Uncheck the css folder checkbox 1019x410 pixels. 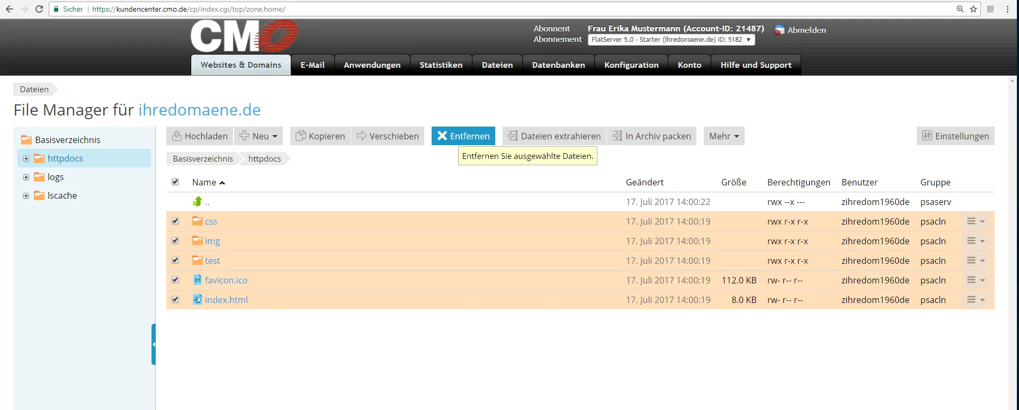(175, 221)
